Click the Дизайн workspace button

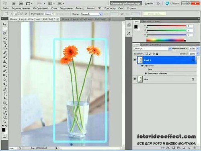(149, 4)
